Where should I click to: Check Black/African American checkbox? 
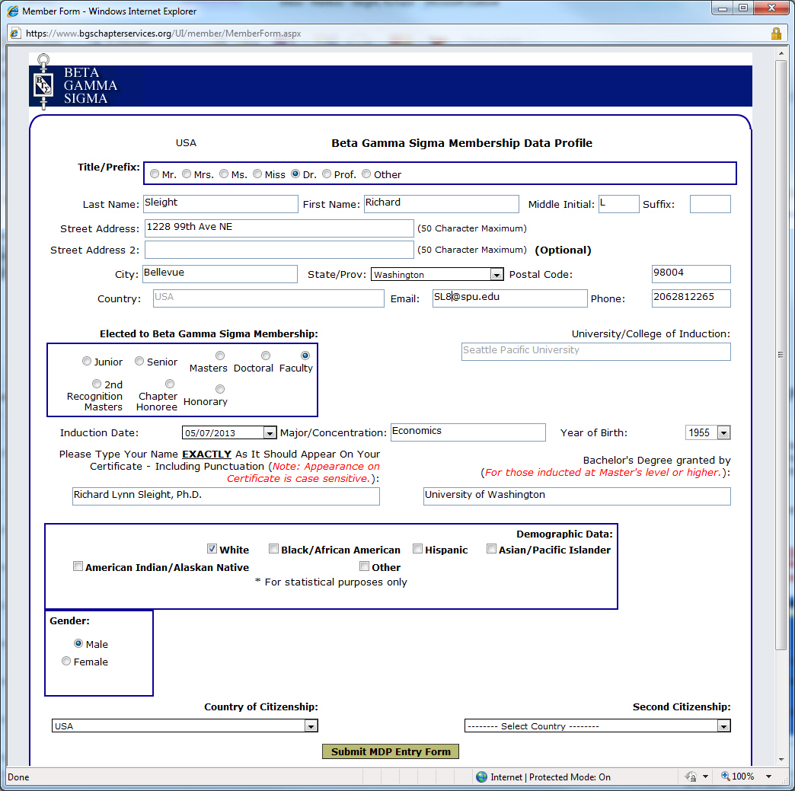point(274,549)
